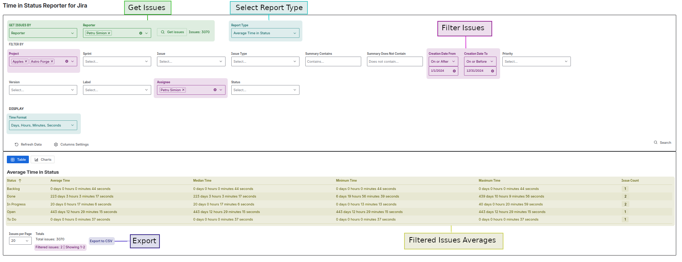The image size is (682, 262).
Task: Select the To Do status row
Action: click(x=340, y=219)
